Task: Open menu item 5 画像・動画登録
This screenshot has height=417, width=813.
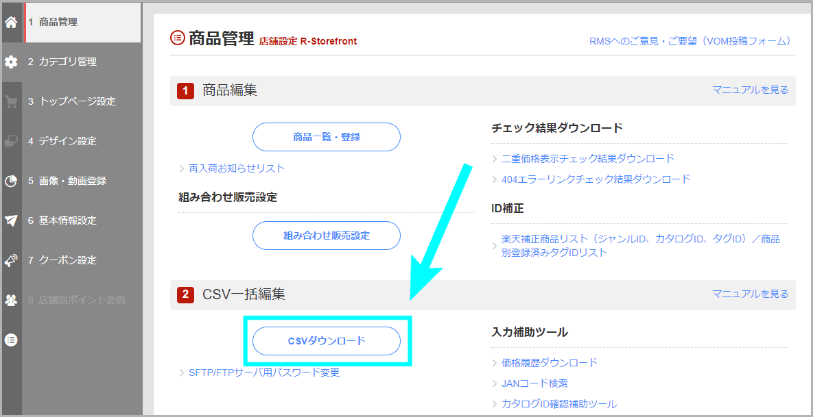Action: tap(82, 181)
